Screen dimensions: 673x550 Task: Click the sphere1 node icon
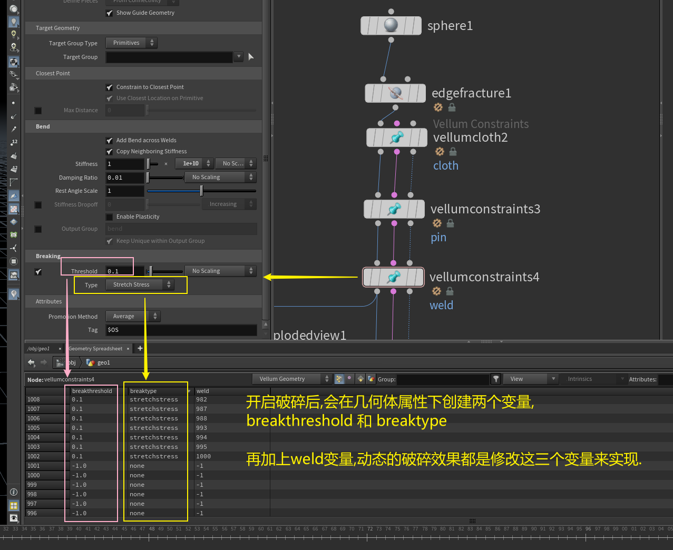[x=391, y=25]
